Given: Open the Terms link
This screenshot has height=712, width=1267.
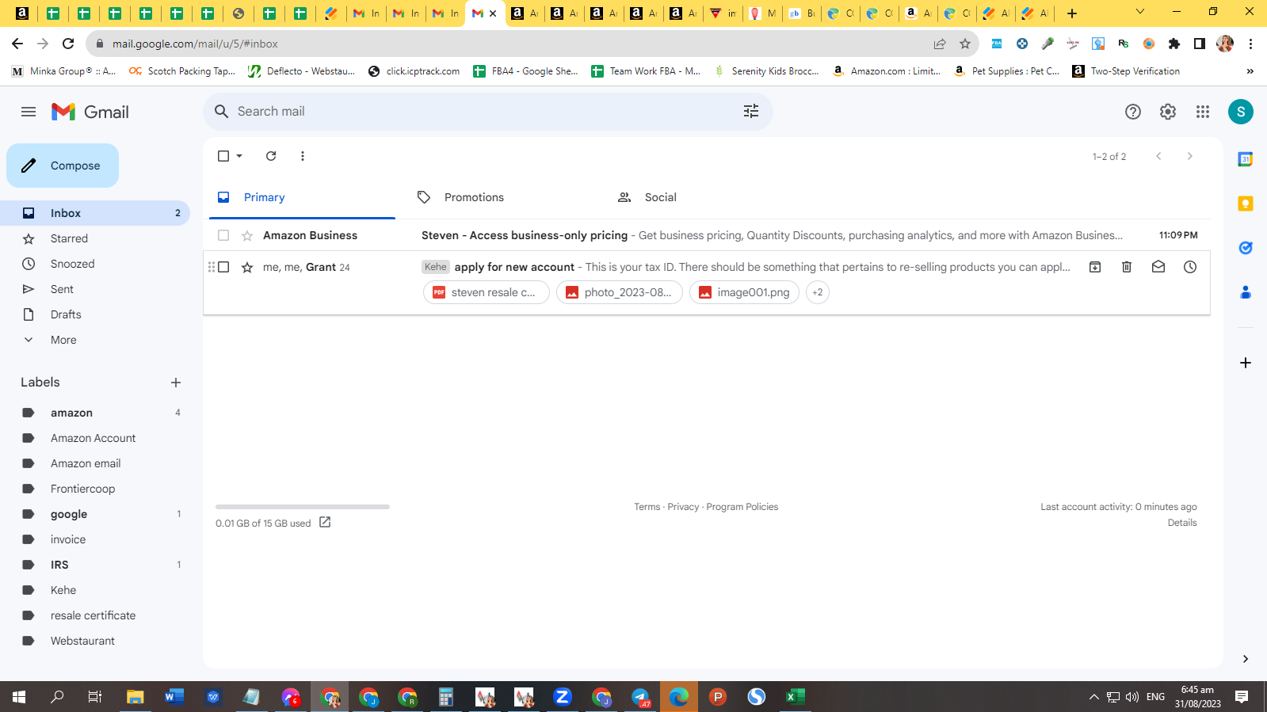Looking at the screenshot, I should [x=647, y=507].
